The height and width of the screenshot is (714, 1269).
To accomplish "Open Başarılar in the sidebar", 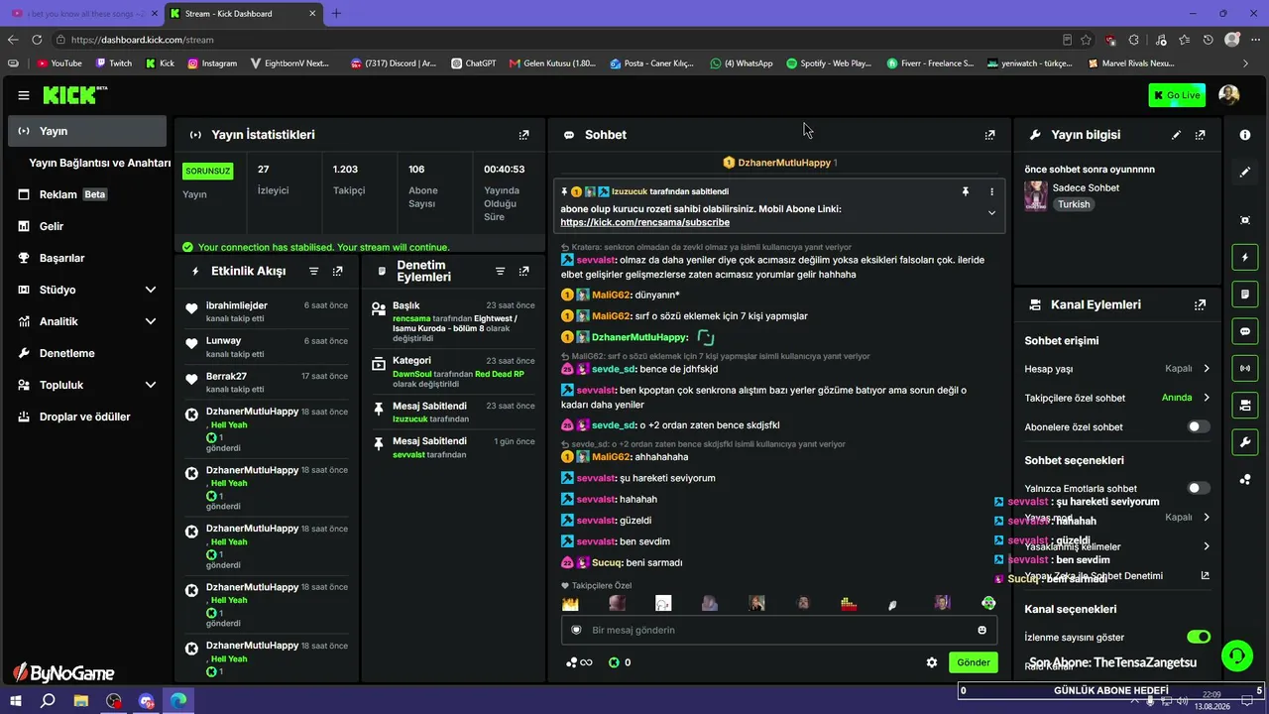I will point(87,258).
